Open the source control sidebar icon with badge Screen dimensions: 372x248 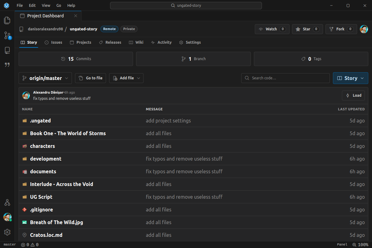[7, 35]
